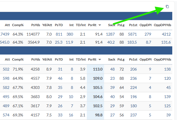Open the 46 PsTD link
Screen dimensions: 177x120
(60, 78)
